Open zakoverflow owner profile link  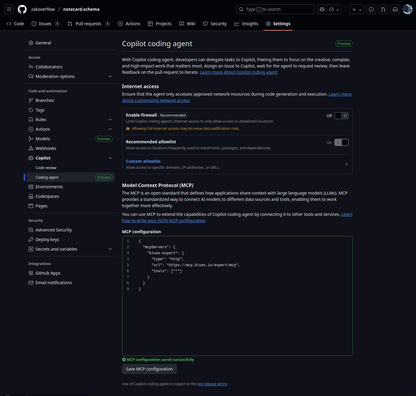click(43, 9)
